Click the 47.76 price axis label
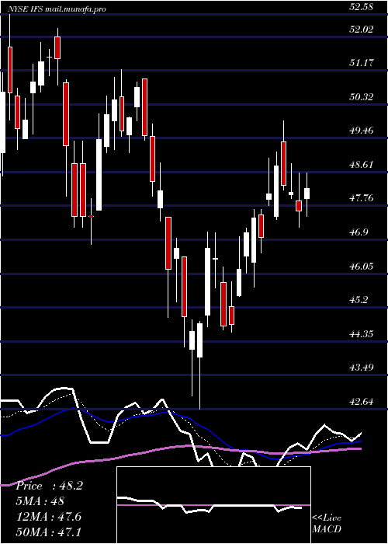 (361, 198)
